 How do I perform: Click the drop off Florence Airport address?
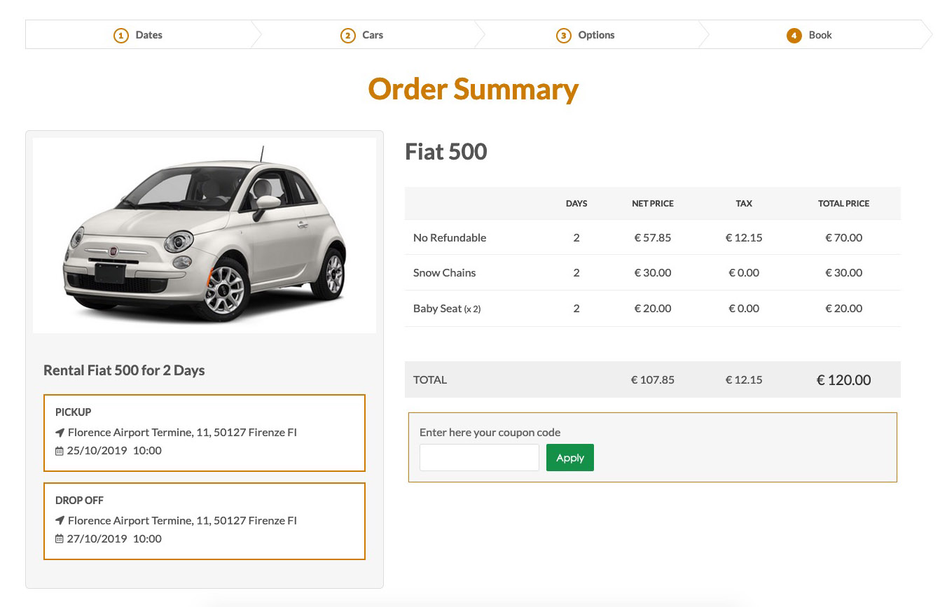[182, 521]
